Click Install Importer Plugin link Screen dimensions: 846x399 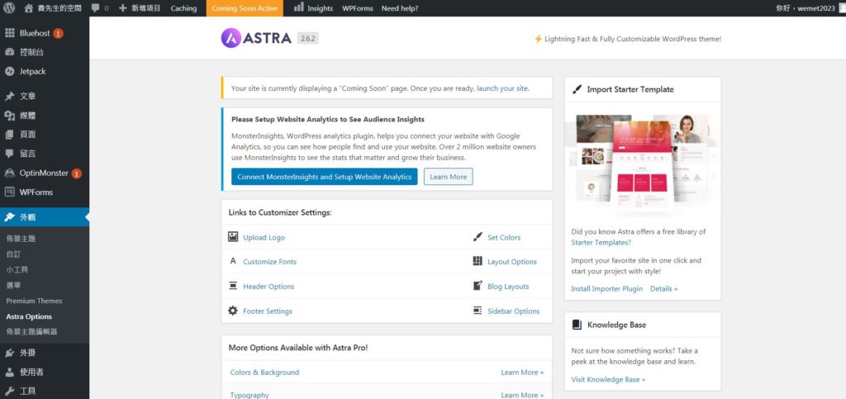[607, 288]
